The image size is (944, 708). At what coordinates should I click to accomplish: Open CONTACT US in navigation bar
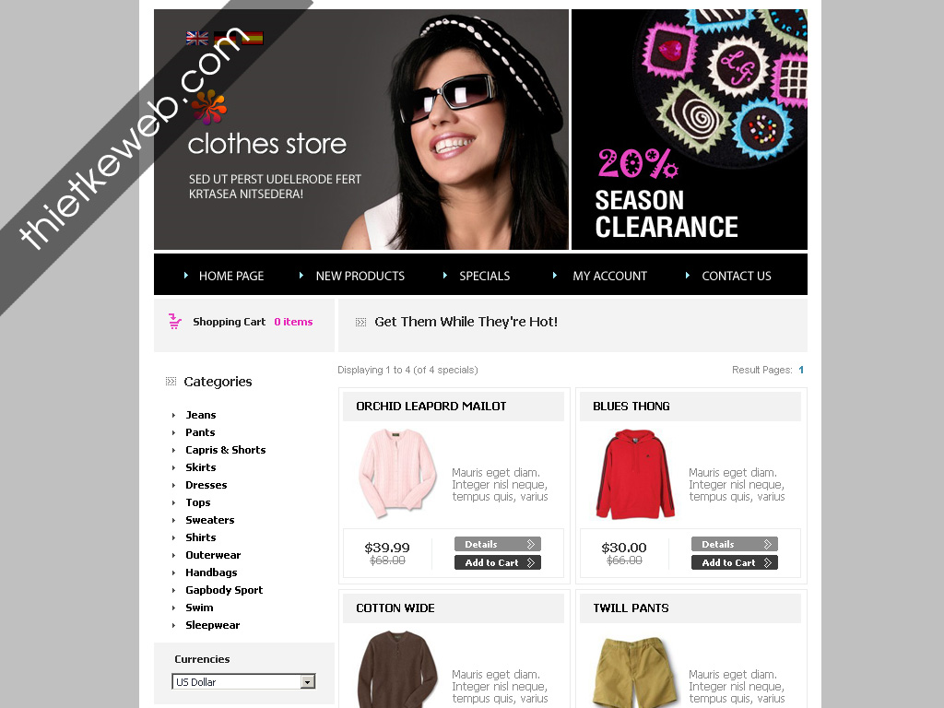coord(737,276)
